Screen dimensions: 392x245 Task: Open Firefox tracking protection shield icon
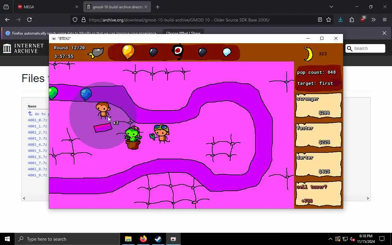pyautogui.click(x=75, y=20)
